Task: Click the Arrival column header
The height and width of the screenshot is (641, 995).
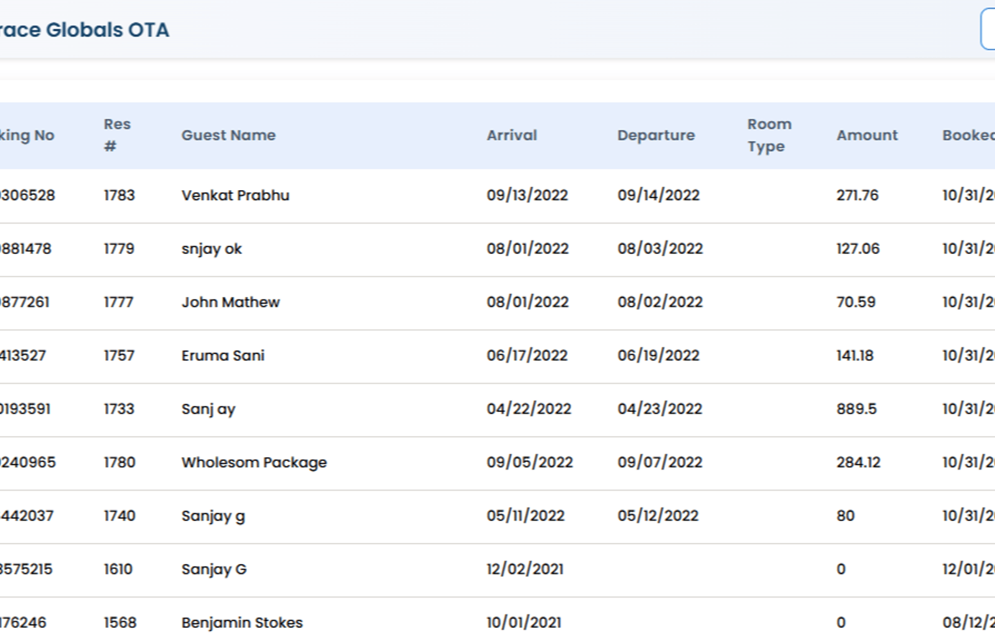Action: click(x=512, y=135)
